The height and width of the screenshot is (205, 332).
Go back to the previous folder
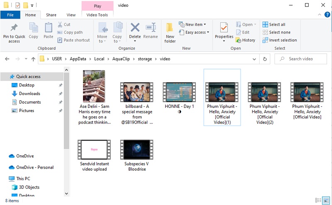[x=7, y=59]
